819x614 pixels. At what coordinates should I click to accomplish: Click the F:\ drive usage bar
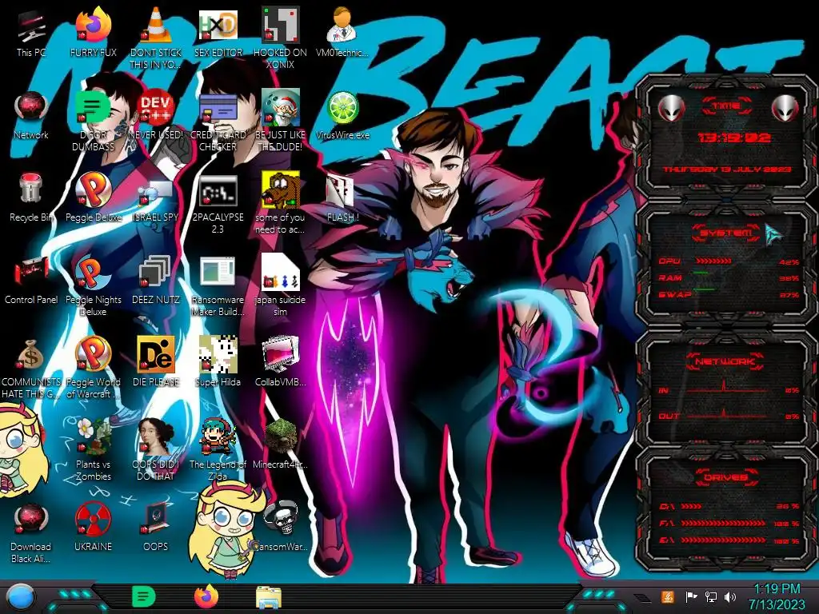(x=723, y=523)
